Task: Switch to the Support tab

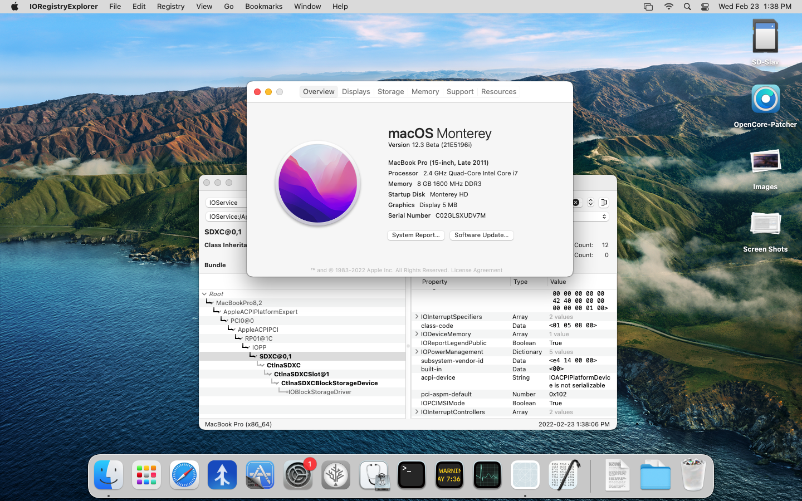Action: (x=460, y=92)
